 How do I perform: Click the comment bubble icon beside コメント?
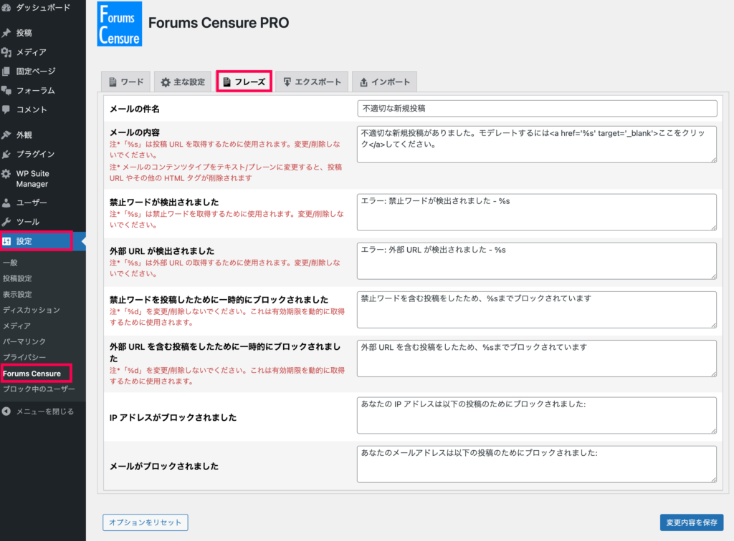(x=6, y=109)
